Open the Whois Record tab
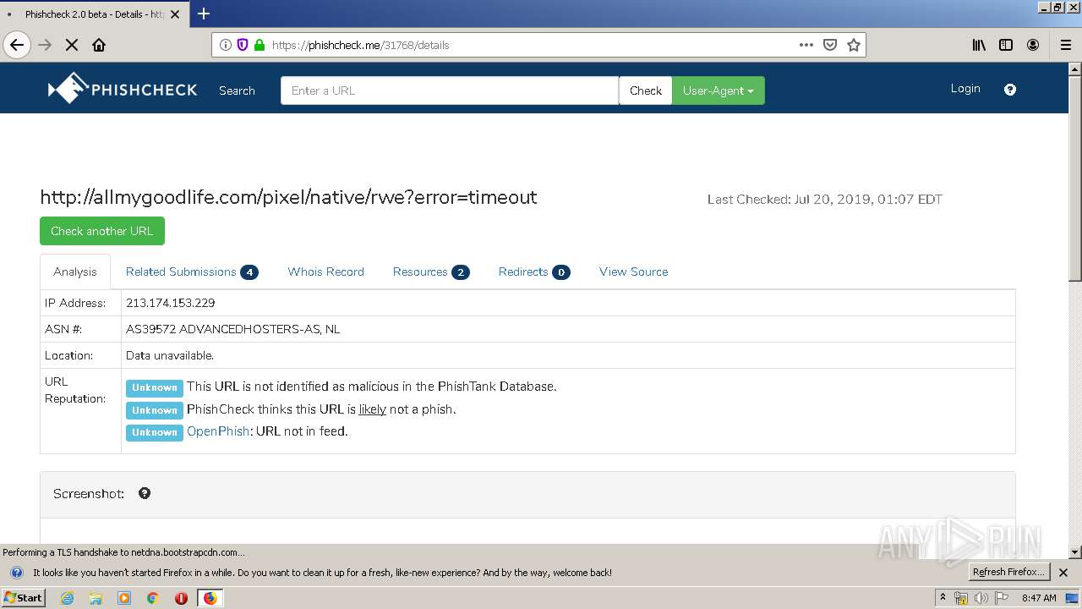Viewport: 1082px width, 609px height. (325, 272)
